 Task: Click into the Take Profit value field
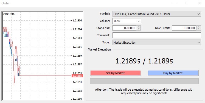[184, 28]
